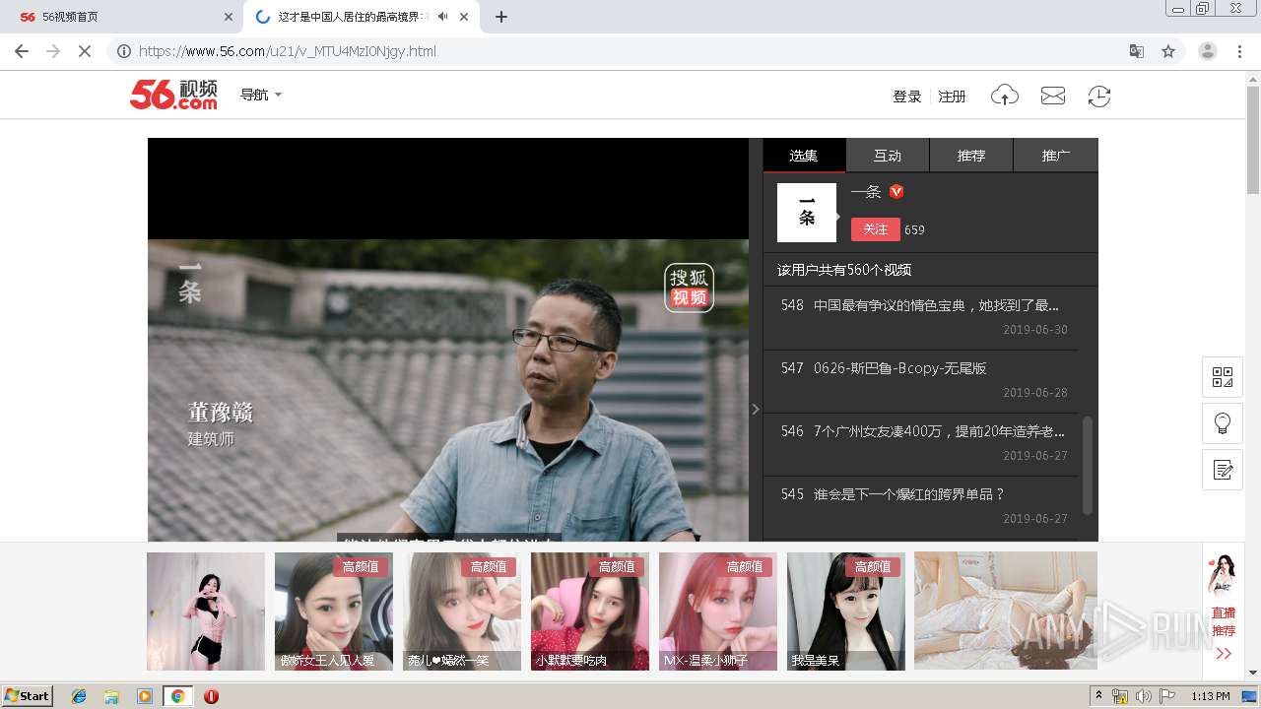Click the taskbar clock 1:13 PM
The height and width of the screenshot is (709, 1261).
(x=1211, y=696)
